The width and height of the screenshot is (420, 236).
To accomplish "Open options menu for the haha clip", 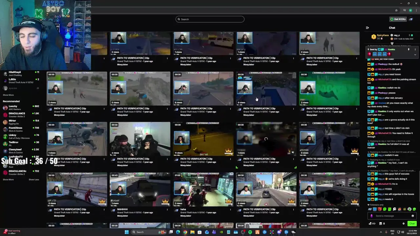I will (230, 209).
